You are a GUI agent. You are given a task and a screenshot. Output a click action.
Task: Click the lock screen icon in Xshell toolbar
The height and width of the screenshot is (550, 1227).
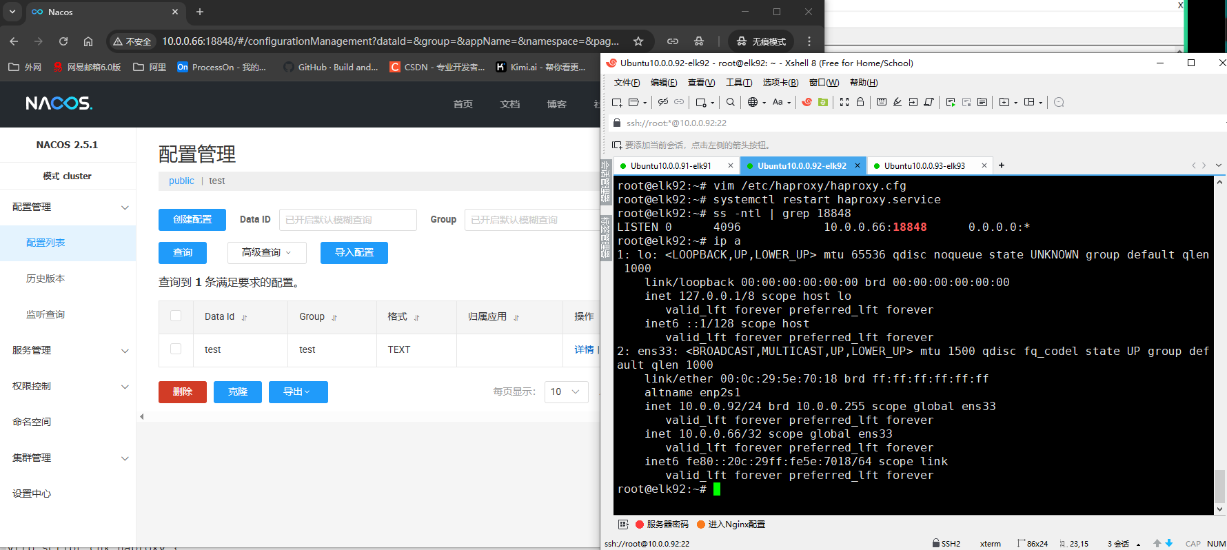860,102
